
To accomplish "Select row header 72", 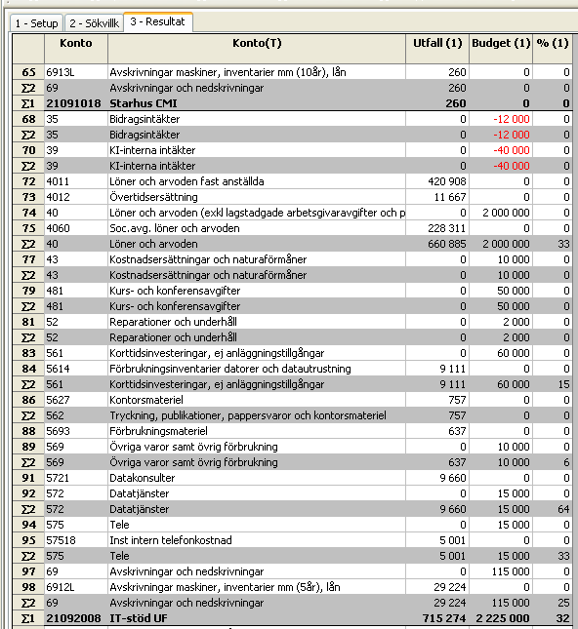I will [28, 181].
